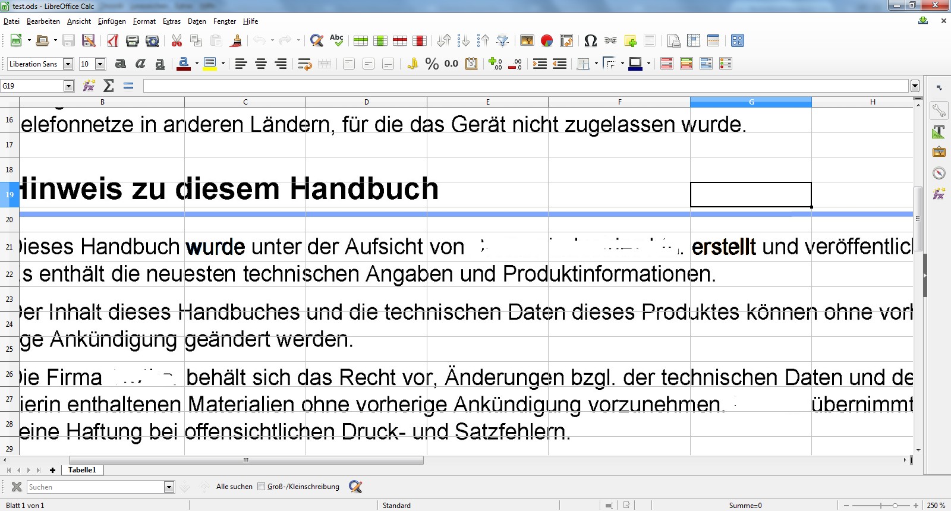Insert image icon
Image resolution: width=951 pixels, height=511 pixels.
point(527,40)
